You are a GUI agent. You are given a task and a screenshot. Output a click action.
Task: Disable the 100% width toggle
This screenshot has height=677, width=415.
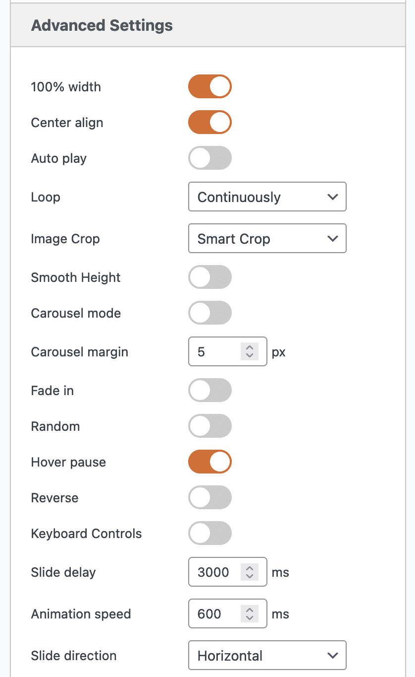point(209,87)
